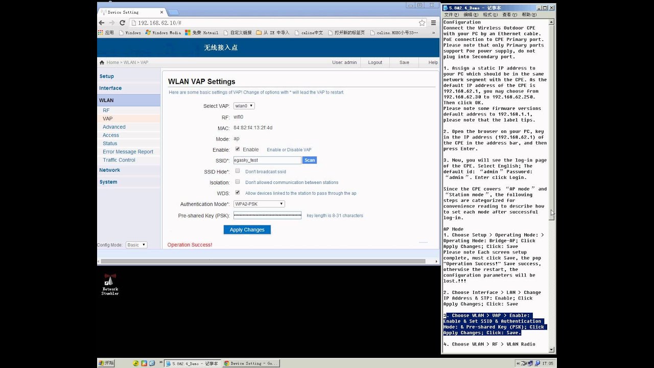This screenshot has width=654, height=368.
Task: Click the 开始 Start button
Action: click(x=106, y=363)
